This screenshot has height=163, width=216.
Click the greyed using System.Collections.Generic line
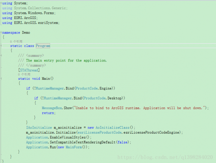(x=35, y=8)
